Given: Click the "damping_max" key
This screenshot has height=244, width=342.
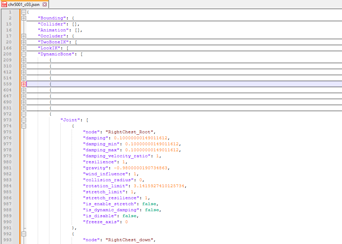Looking at the screenshot, I should (x=101, y=150).
